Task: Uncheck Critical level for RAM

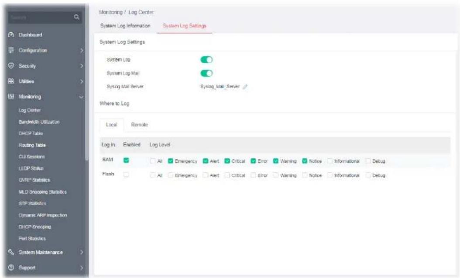Action: tap(227, 161)
